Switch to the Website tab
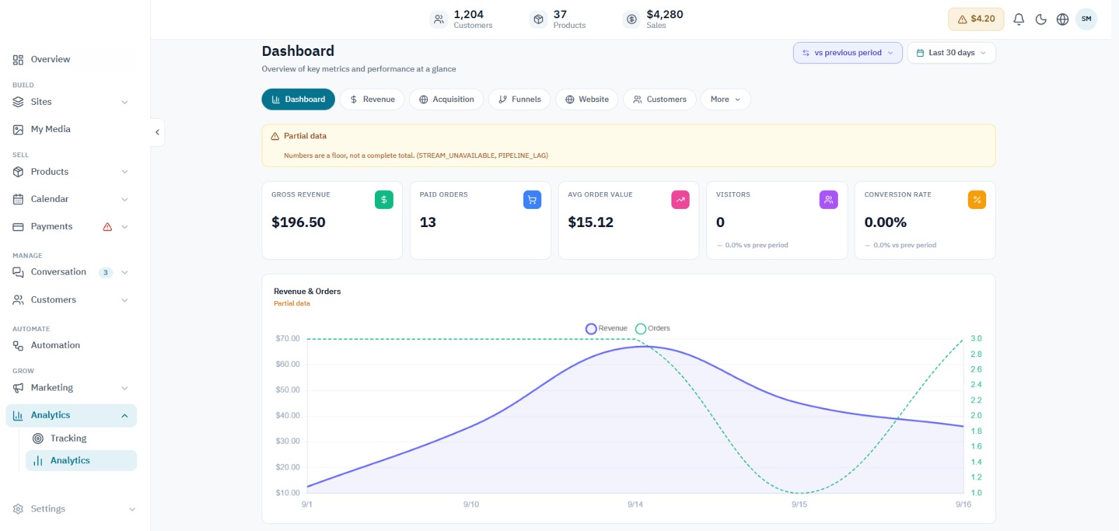Screen dimensions: 1119x531 click(587, 99)
